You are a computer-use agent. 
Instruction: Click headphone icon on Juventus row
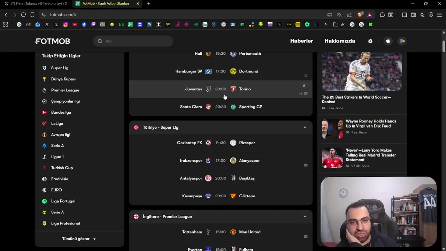(301, 93)
